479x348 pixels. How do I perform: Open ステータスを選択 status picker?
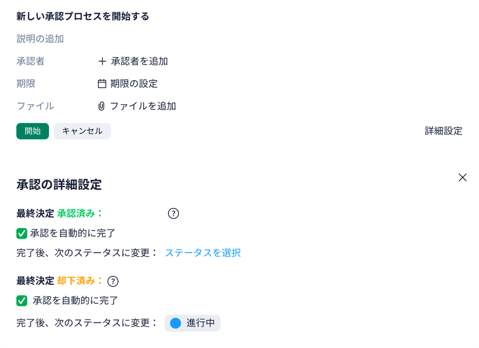[x=203, y=253]
